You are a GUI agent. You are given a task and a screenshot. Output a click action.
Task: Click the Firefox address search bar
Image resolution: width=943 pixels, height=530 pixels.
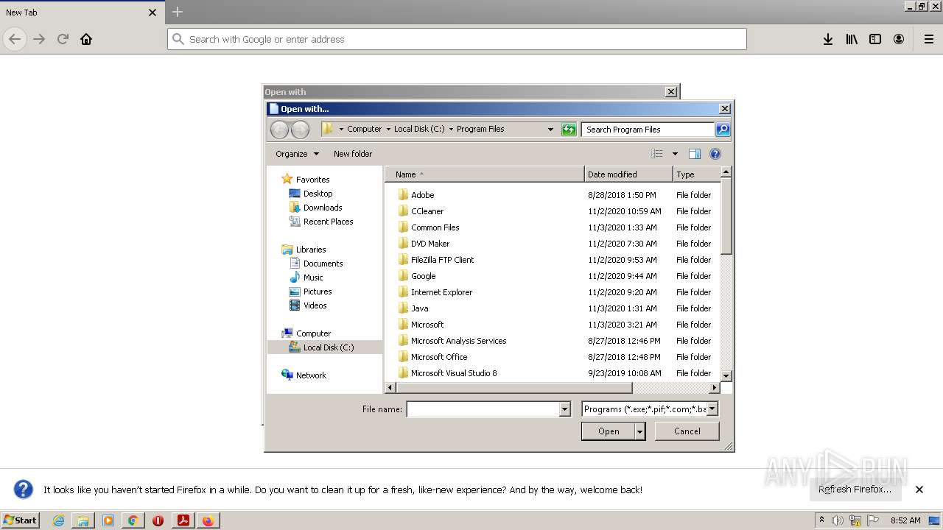pos(457,39)
